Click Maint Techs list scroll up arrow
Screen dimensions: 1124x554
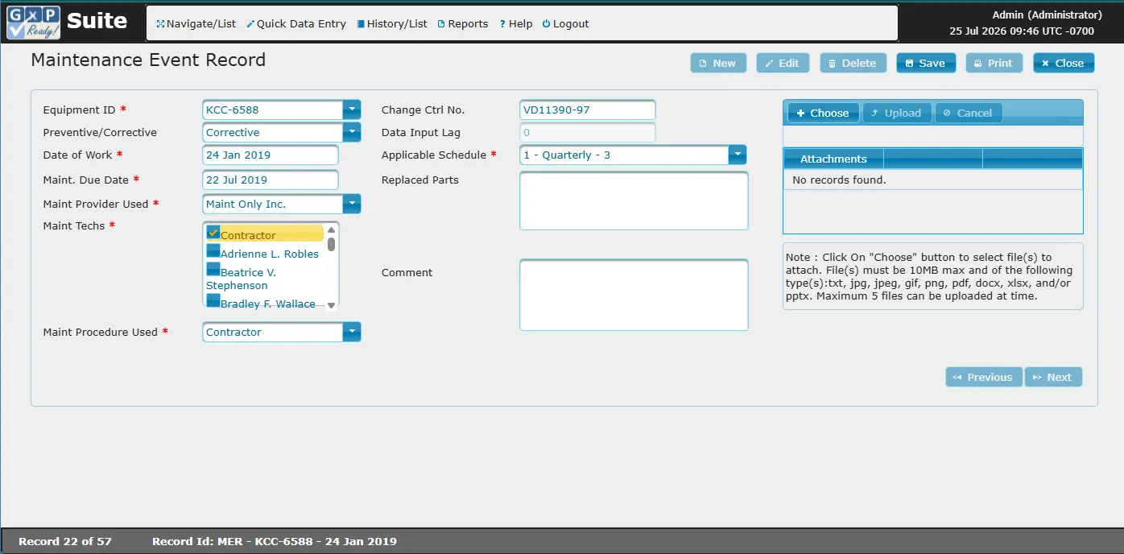331,230
